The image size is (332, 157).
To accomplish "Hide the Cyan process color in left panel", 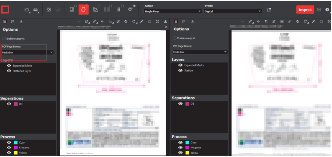I will coord(9,143).
